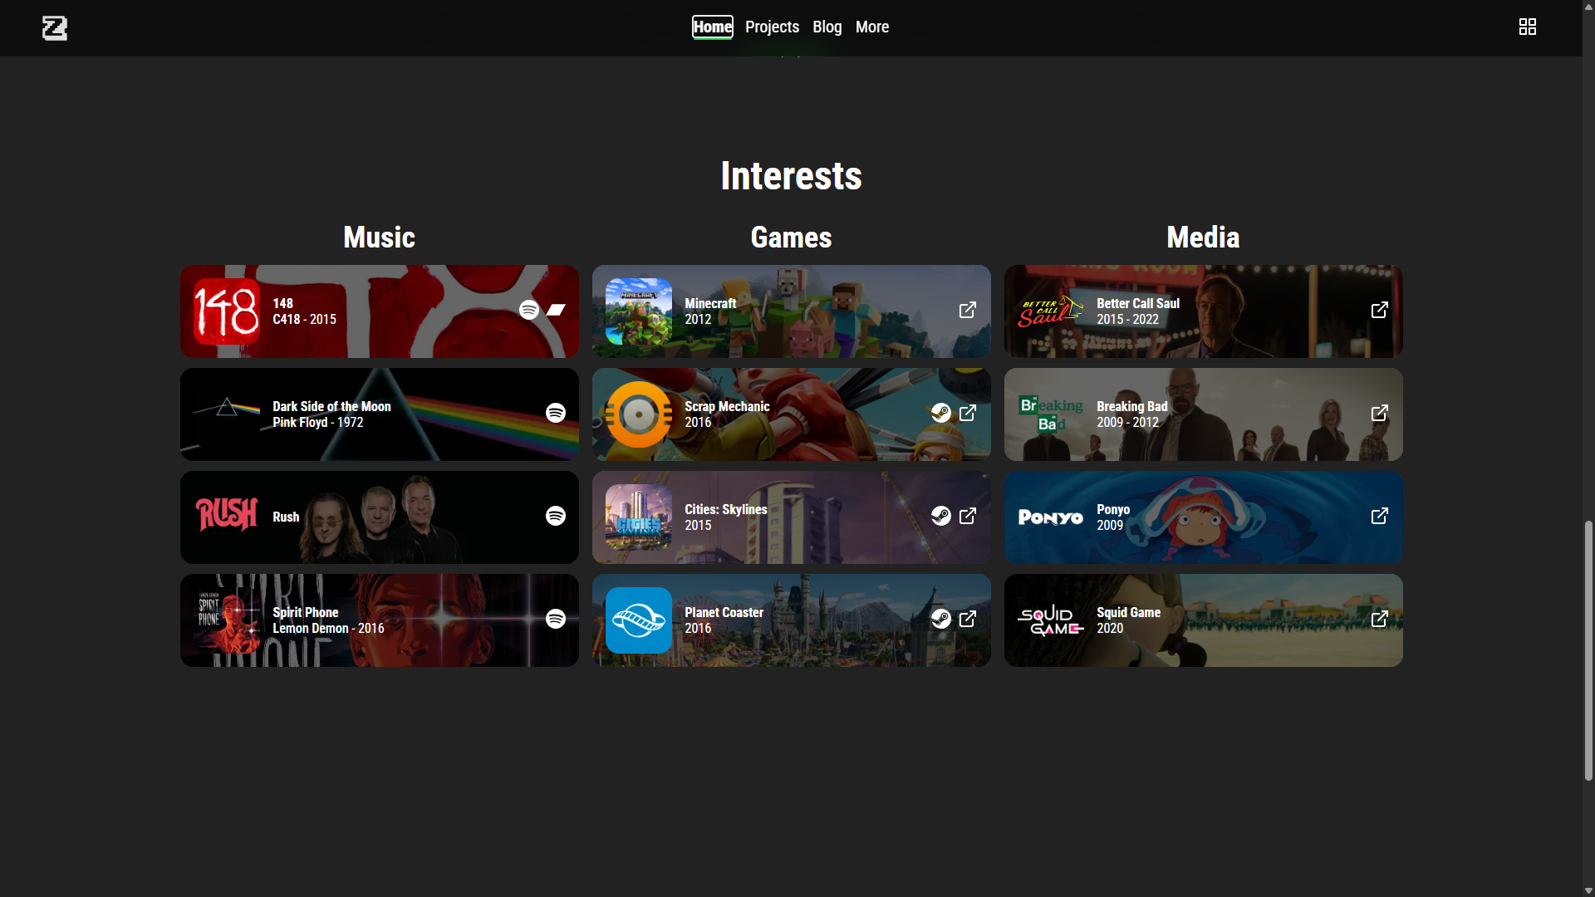
Task: Click the Cities: Skylines game icon
Action: coord(639,517)
